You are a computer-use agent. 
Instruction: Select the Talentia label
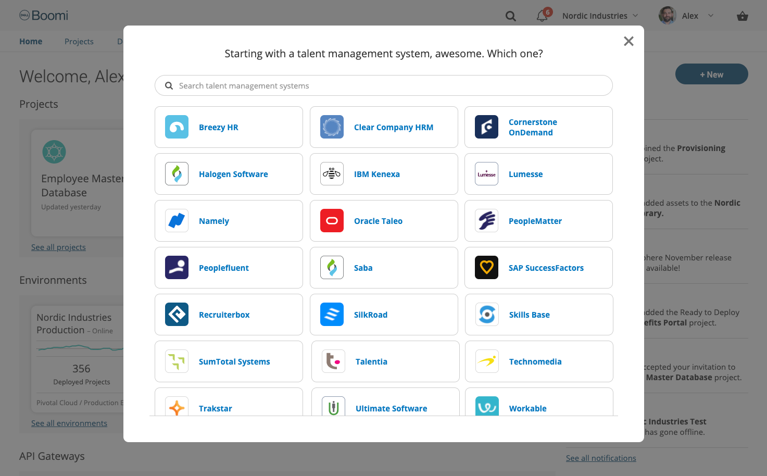click(x=371, y=361)
